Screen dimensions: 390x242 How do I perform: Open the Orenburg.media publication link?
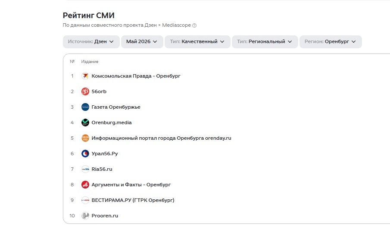click(x=112, y=123)
